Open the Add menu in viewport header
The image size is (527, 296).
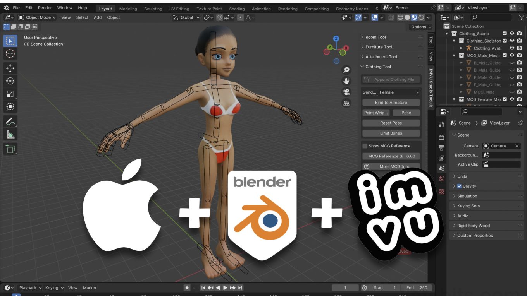pyautogui.click(x=98, y=17)
